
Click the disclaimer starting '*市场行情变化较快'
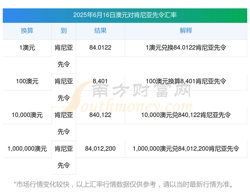coord(123,184)
